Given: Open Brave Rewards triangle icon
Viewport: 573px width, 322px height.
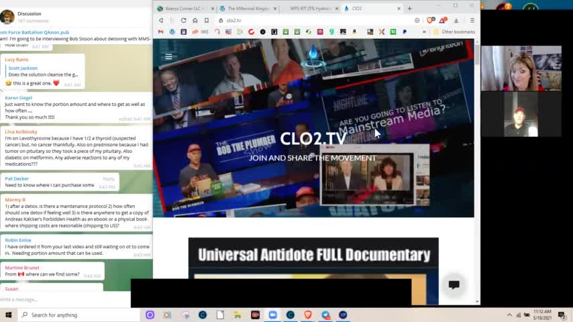Looking at the screenshot, I should 443,21.
